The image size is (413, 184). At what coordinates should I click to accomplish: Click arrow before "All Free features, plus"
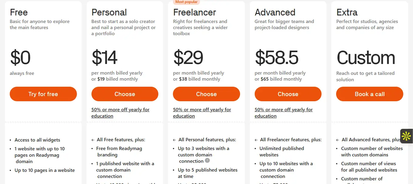point(93,140)
